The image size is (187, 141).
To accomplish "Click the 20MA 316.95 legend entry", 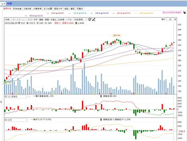I will pos(100,13).
